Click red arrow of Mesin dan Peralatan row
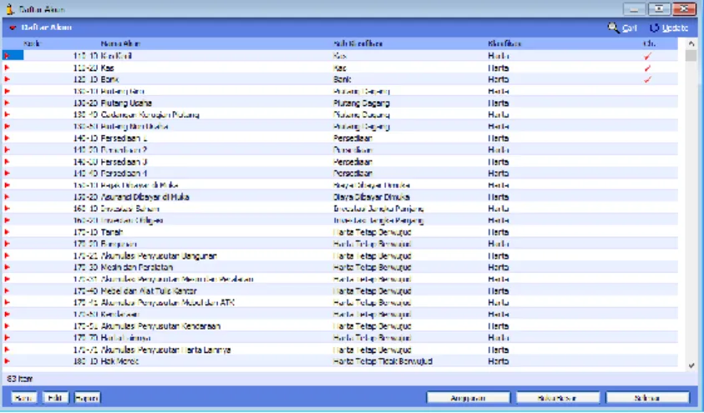This screenshot has width=704, height=413. [7, 267]
